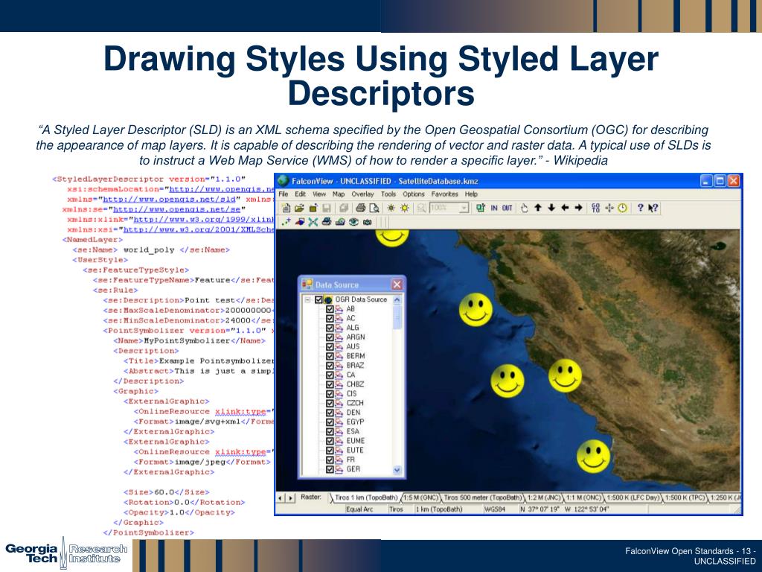
Task: Uncheck the AB layer checkbox
Action: (330, 309)
